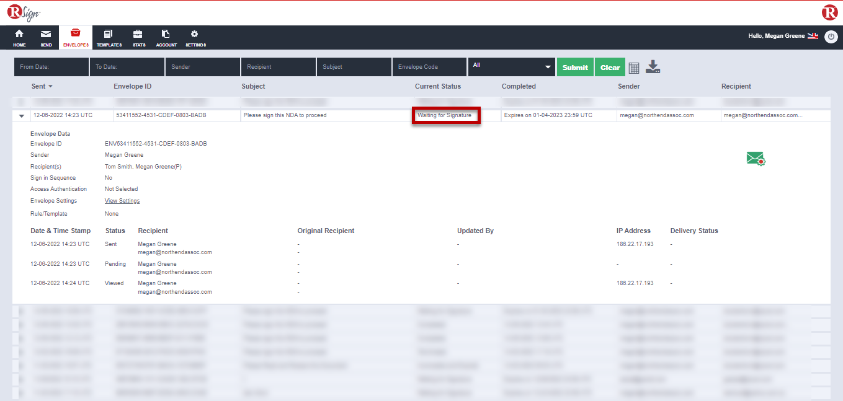
Task: Click the Original Recipient column header
Action: pyautogui.click(x=326, y=231)
